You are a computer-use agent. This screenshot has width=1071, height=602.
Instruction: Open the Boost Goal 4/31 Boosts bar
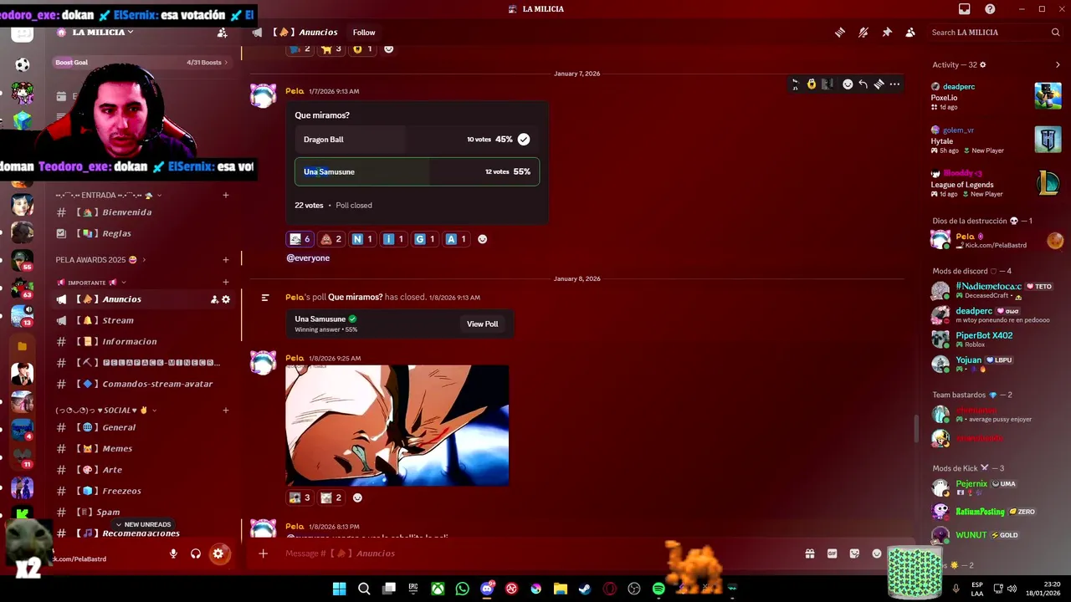(x=141, y=63)
